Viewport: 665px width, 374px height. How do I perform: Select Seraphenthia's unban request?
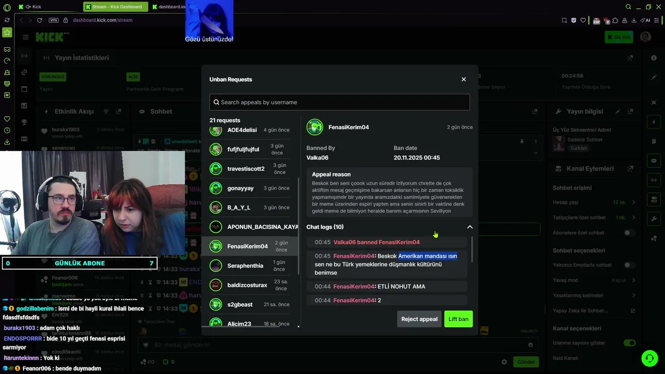point(249,265)
